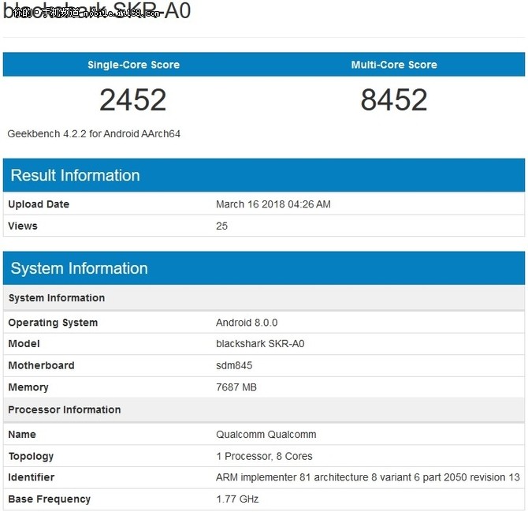Viewport: 528px width, 512px height.
Task: Select the Multi-Core Score header
Action: click(394, 65)
